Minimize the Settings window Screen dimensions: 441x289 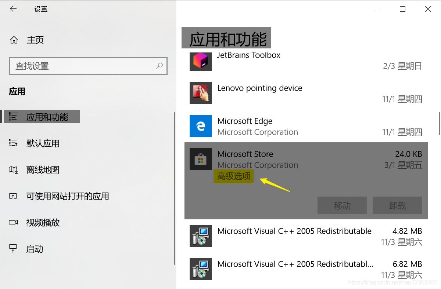pos(377,9)
